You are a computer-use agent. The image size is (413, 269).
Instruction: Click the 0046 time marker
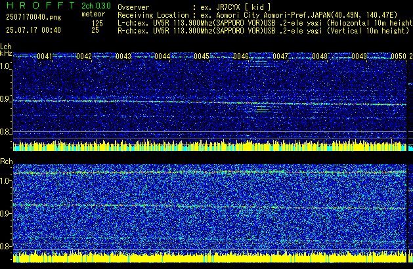pos(241,56)
